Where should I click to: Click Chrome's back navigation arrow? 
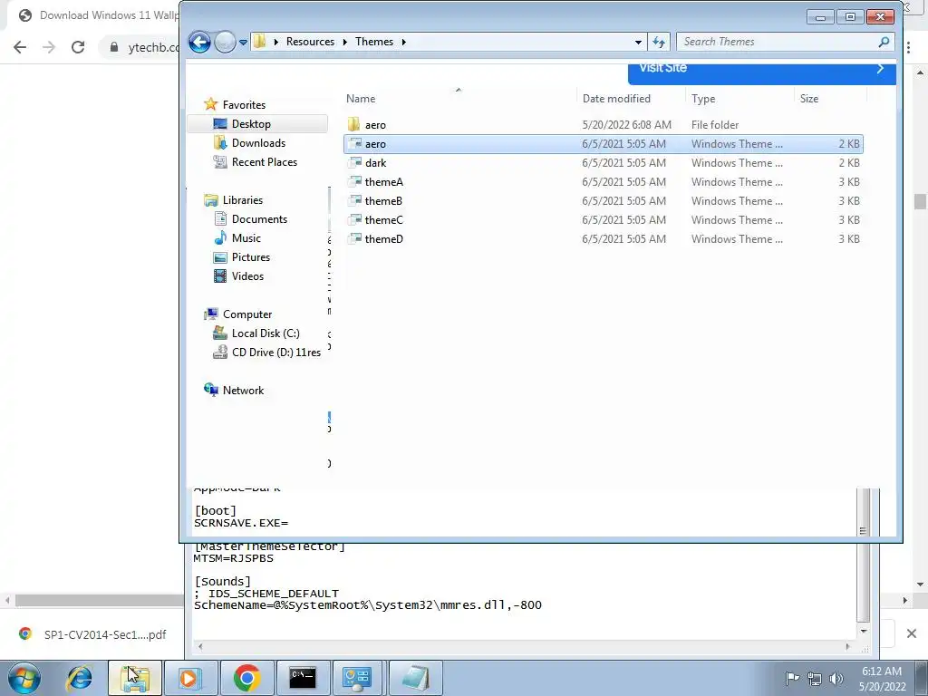20,47
